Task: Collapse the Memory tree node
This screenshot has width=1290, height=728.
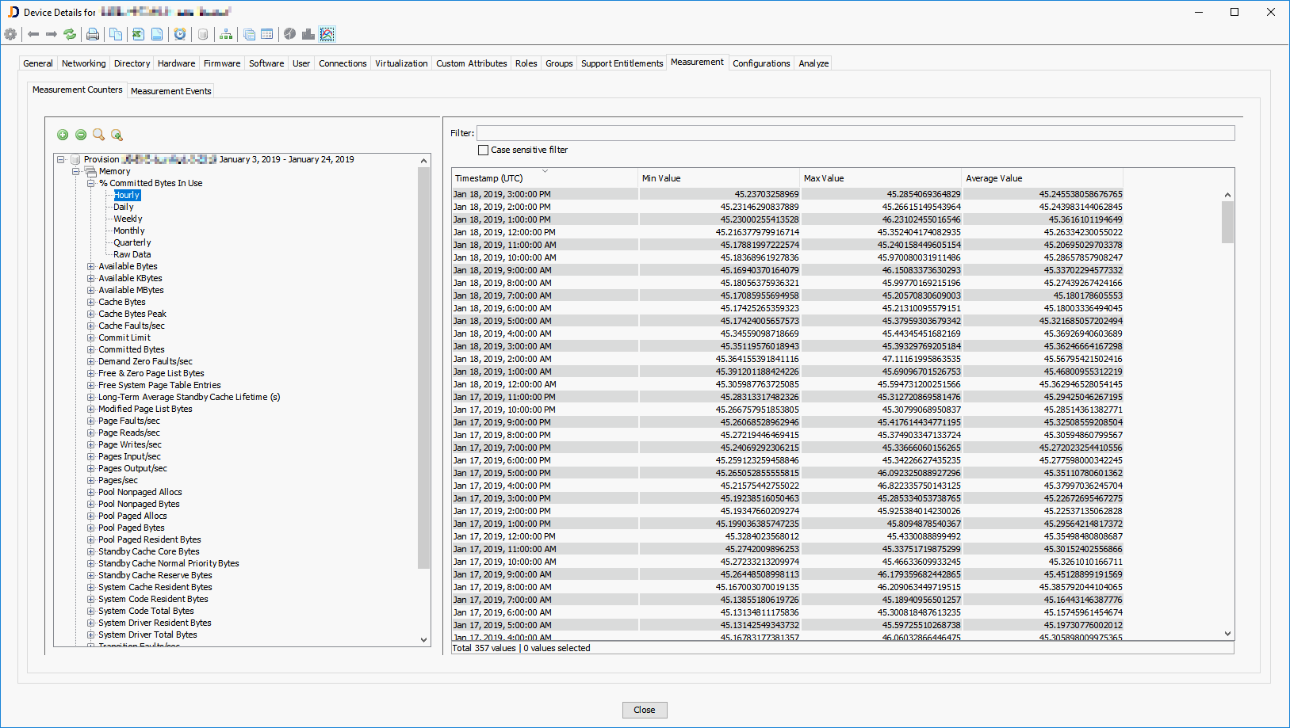Action: (x=76, y=171)
